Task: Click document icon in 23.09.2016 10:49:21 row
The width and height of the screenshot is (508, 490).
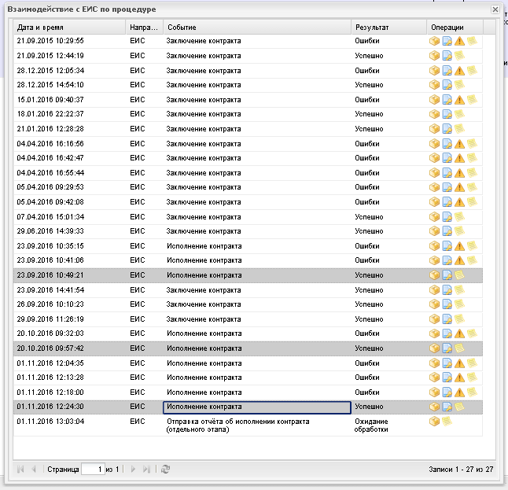Action: [x=447, y=275]
